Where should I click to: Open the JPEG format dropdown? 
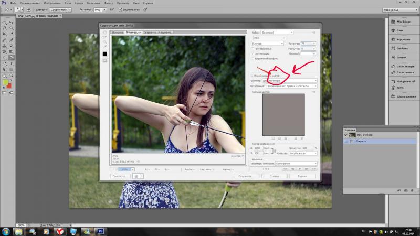tap(269, 38)
